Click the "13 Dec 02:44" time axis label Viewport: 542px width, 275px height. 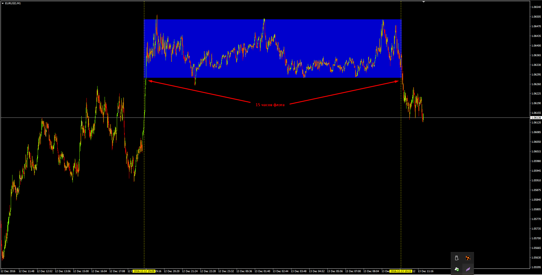[x=280, y=271]
